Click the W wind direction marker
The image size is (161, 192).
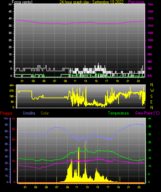(152, 91)
